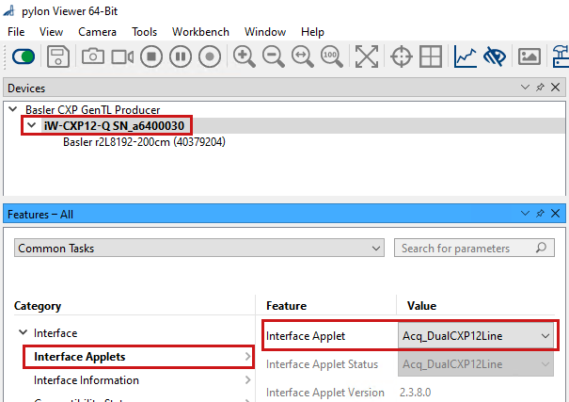This screenshot has width=569, height=402.
Task: Select Interface Applets category
Action: point(79,357)
